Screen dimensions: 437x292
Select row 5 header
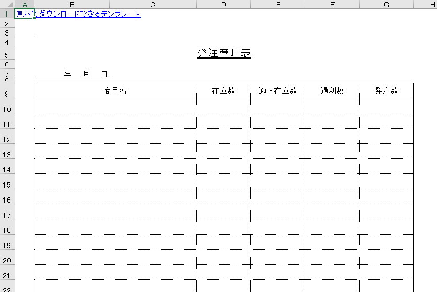tap(7, 53)
